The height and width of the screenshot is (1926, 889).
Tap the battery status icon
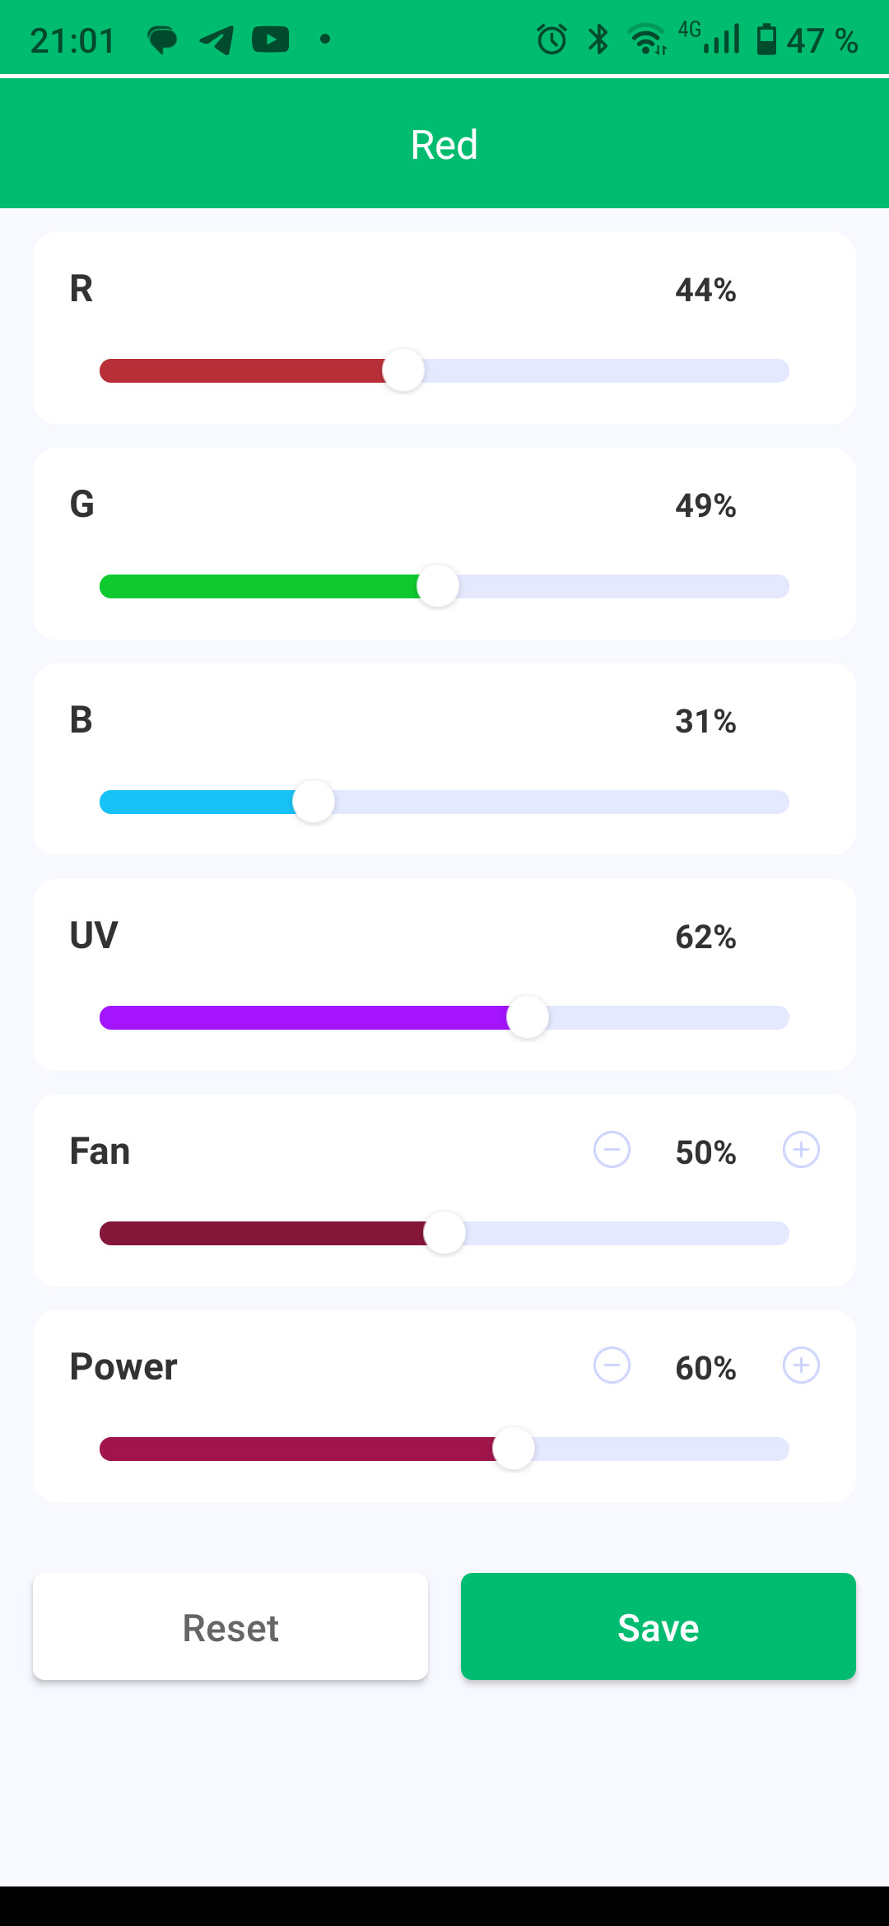coord(766,40)
